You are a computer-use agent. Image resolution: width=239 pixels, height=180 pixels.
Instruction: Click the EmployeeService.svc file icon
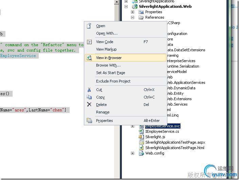pos(141,126)
